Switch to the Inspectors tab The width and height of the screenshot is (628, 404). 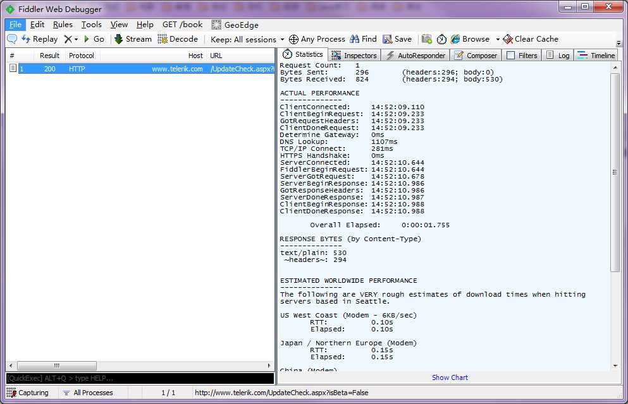coord(354,55)
